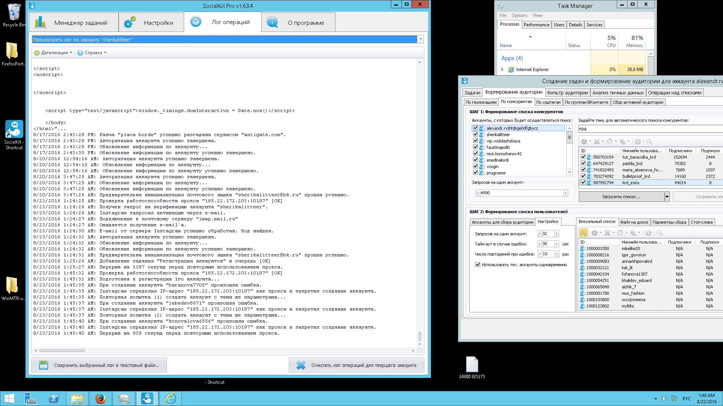Image resolution: width=723 pixels, height=406 pixels.
Task: Toggle the hierarchy tree icon in users toolbar
Action: coord(583,233)
